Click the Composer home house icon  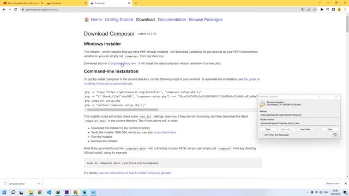click(87, 20)
